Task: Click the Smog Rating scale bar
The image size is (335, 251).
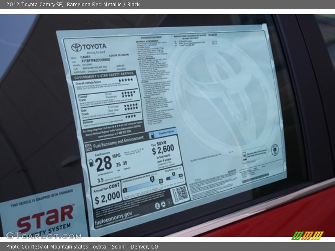Action: click(x=173, y=176)
